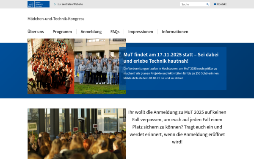
Task: Open the Impressionen menu
Action: click(141, 32)
